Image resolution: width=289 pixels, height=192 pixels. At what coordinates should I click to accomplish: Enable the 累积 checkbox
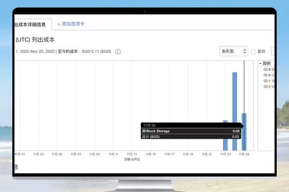click(253, 52)
